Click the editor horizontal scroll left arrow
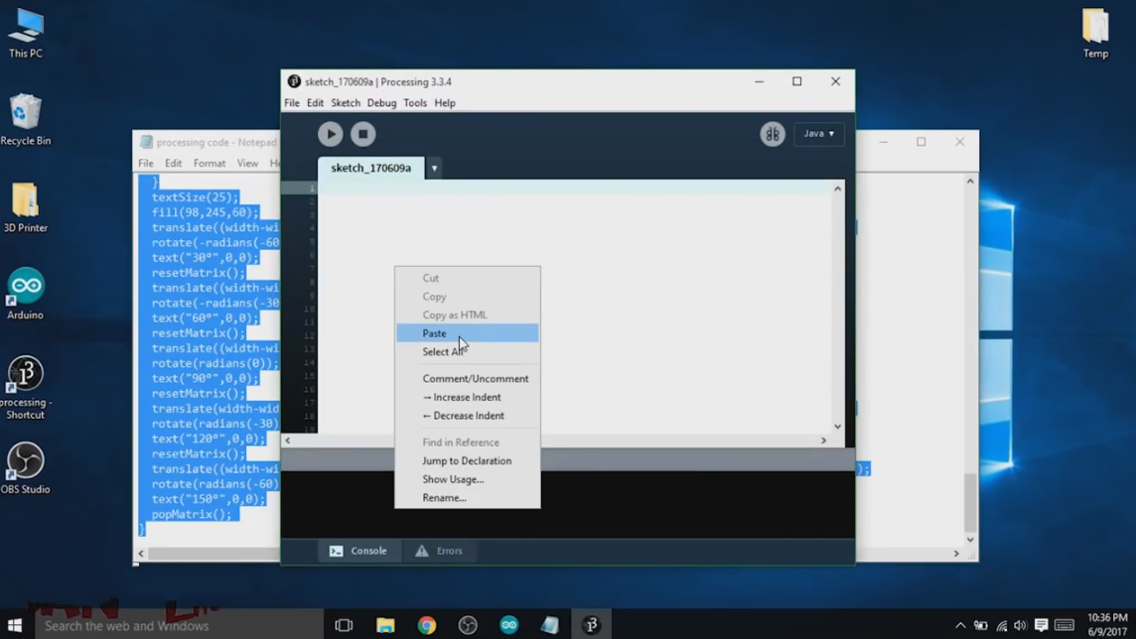The height and width of the screenshot is (639, 1136). 288,440
